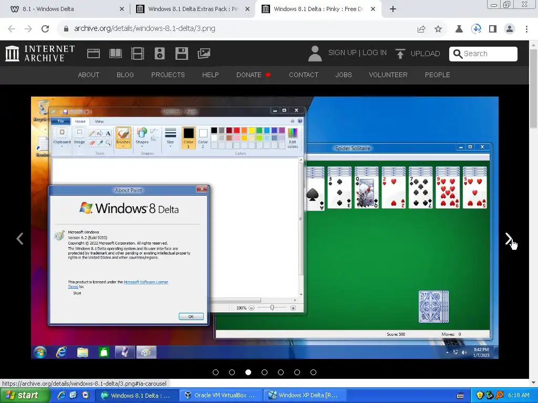Select the filled third carousel dot

click(x=248, y=372)
